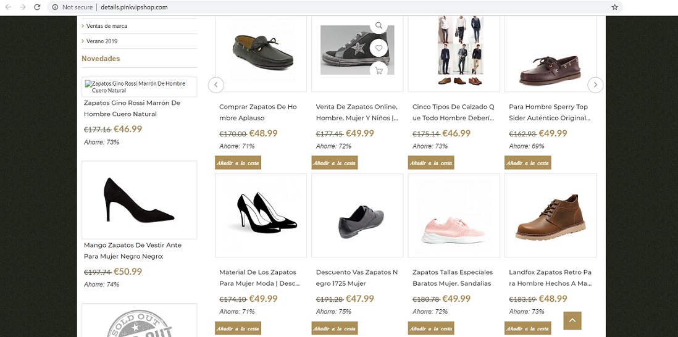This screenshot has height=337, width=678.
Task: Click the brown Landfox boot image
Action: tap(550, 215)
